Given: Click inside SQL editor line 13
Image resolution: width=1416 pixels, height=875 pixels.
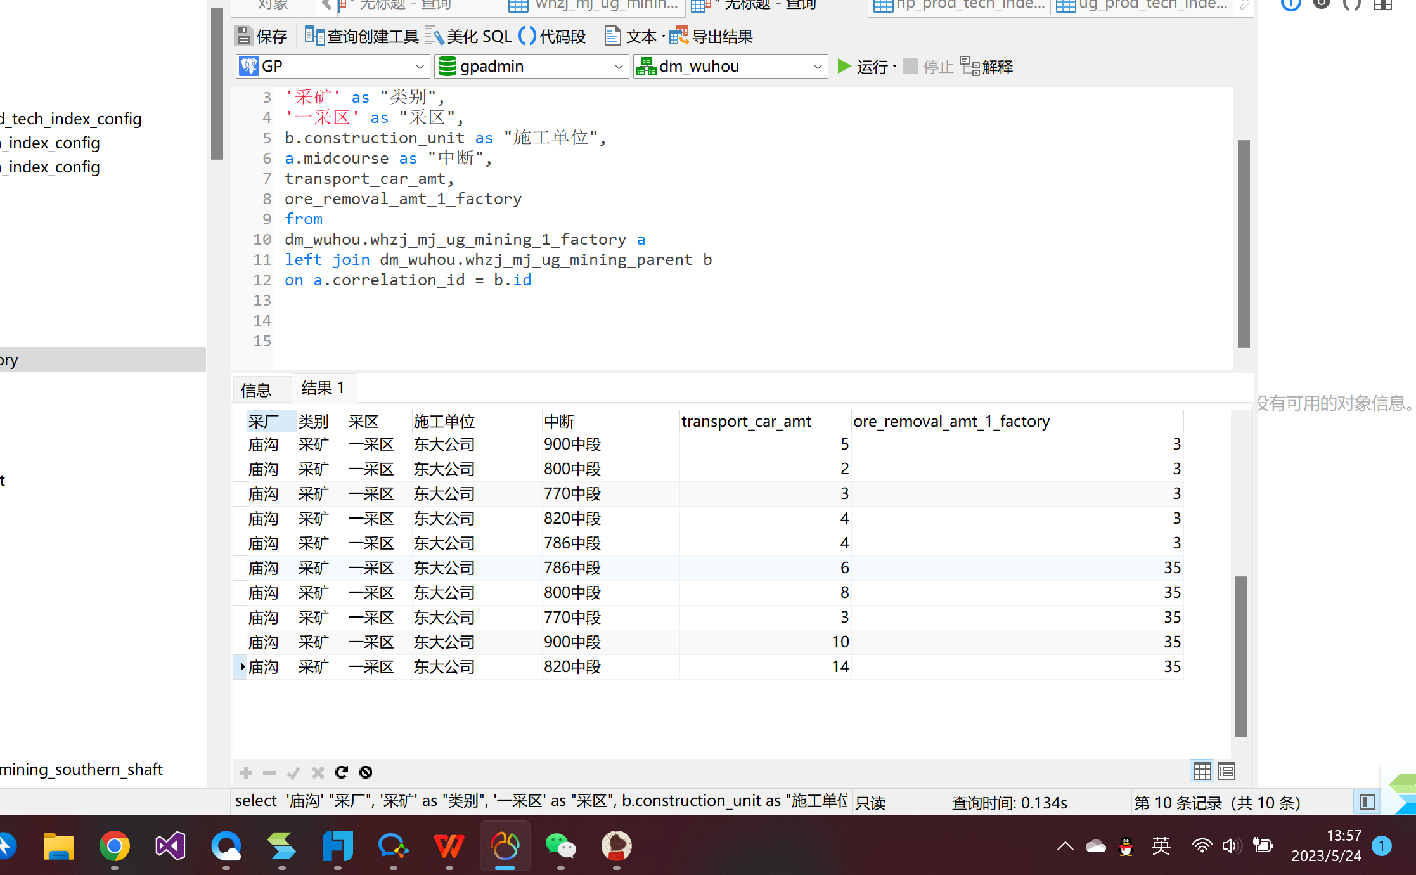Looking at the screenshot, I should click(x=754, y=300).
